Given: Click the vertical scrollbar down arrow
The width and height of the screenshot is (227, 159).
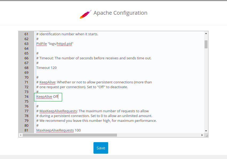Looking at the screenshot, I should (206, 131).
